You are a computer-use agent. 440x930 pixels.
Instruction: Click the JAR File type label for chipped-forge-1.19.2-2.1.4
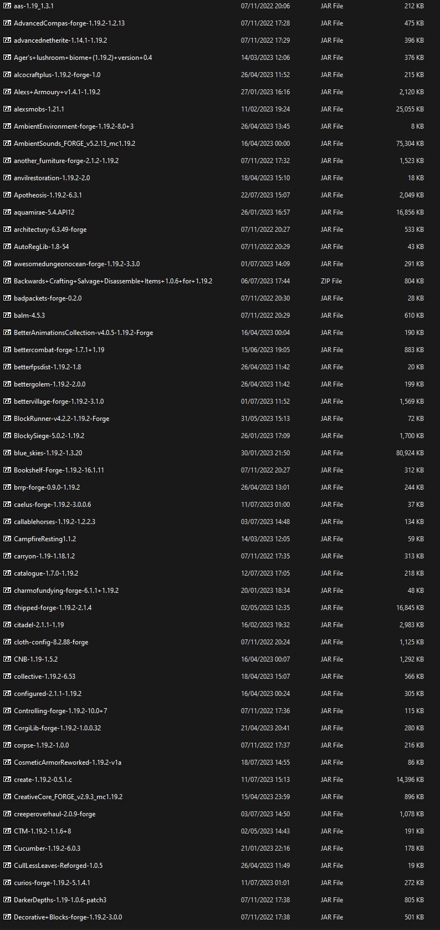pos(331,607)
